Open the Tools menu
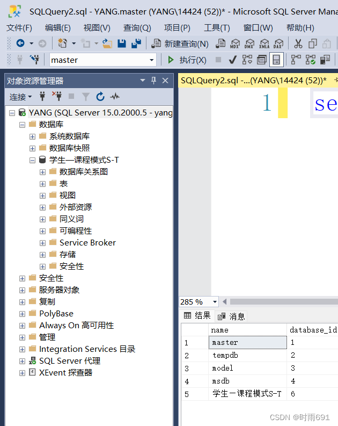This screenshot has width=338, height=426. click(217, 28)
